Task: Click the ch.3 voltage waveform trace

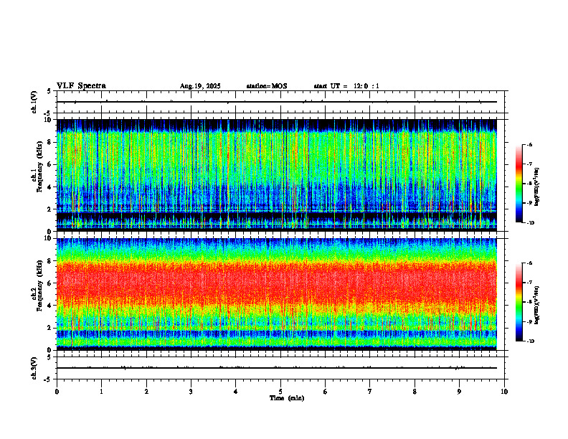Action: [x=276, y=368]
